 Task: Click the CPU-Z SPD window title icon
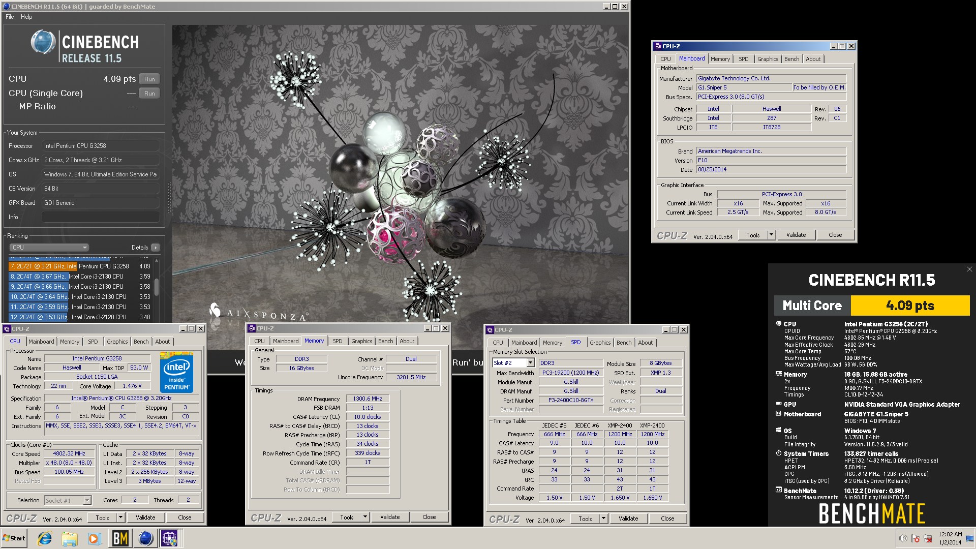[490, 330]
